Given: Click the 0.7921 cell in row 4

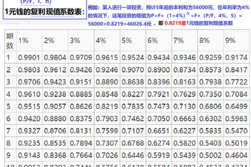Looking at the screenshot, I should 159,94.
